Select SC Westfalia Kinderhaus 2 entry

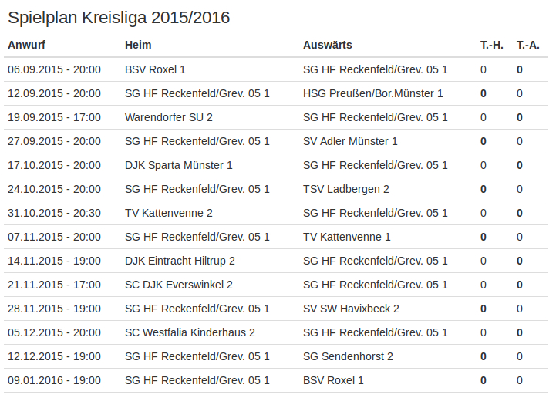pos(190,332)
